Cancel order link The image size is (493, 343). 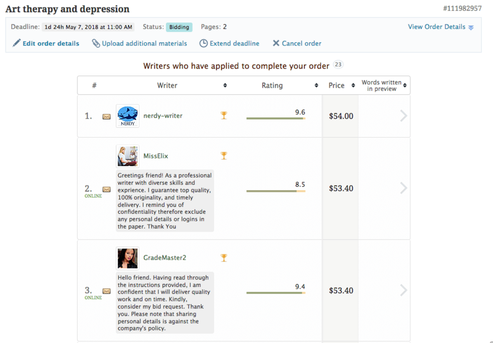click(x=297, y=43)
